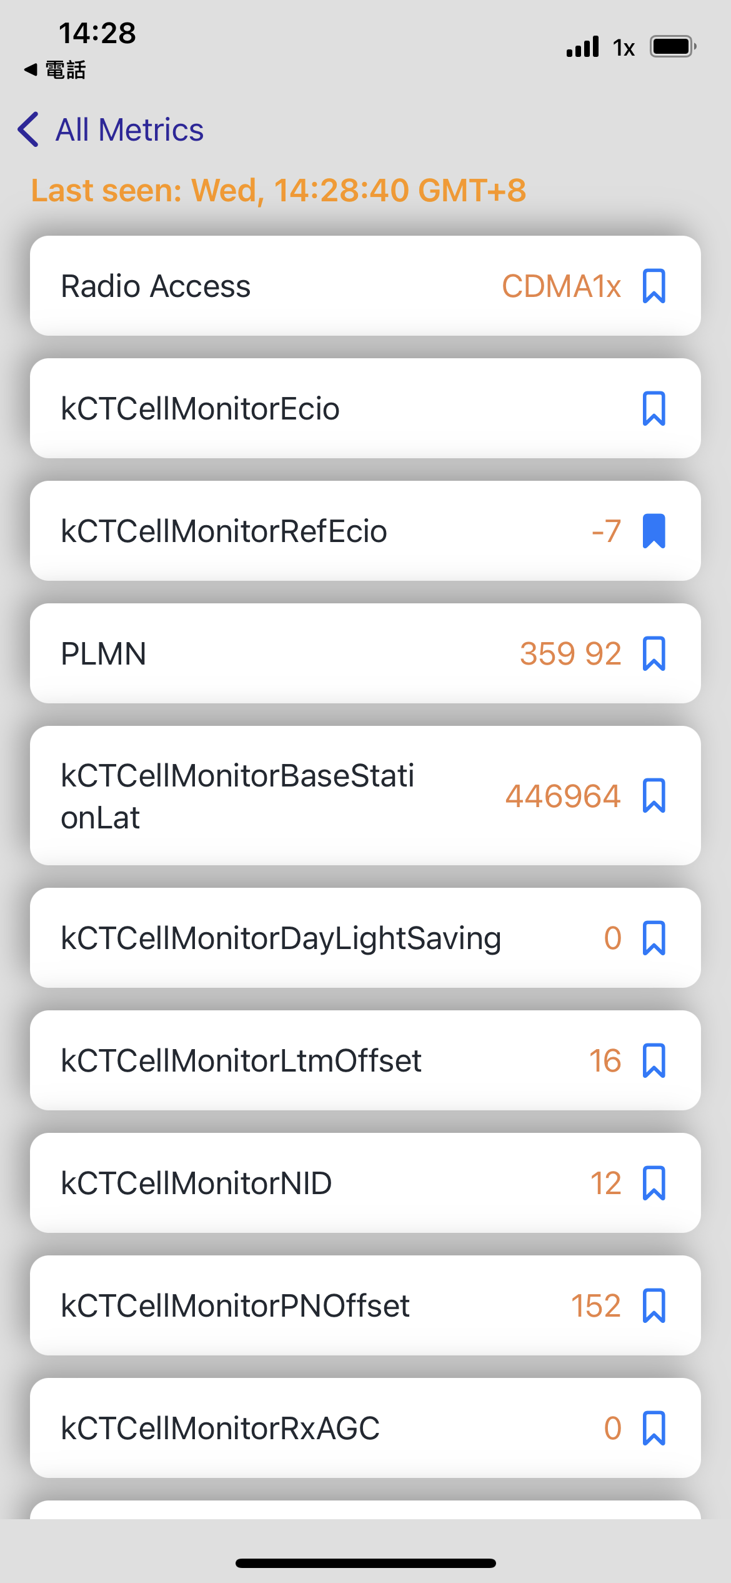This screenshot has width=731, height=1583.
Task: Toggle bookmark for kCTCellMonitorEcio
Action: point(654,409)
